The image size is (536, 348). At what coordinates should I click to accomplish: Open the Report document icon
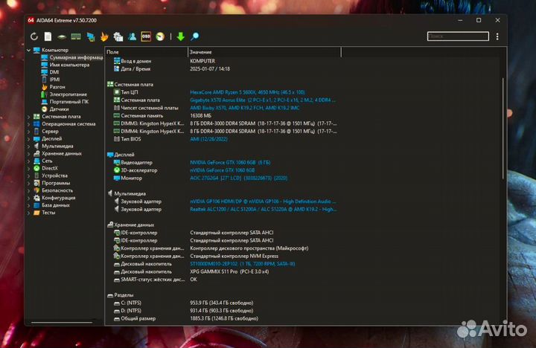tap(48, 36)
